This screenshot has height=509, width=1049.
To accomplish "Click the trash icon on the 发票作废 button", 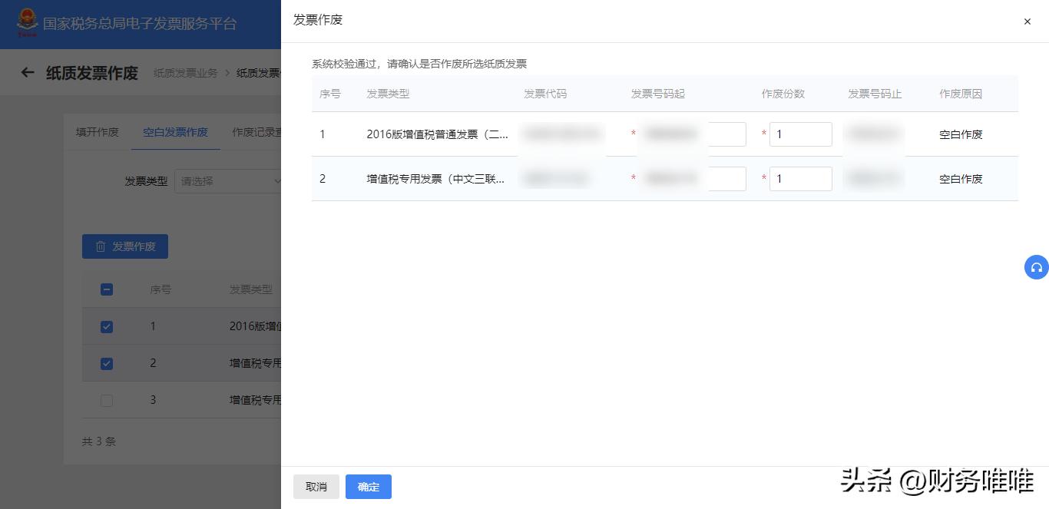I will 101,246.
